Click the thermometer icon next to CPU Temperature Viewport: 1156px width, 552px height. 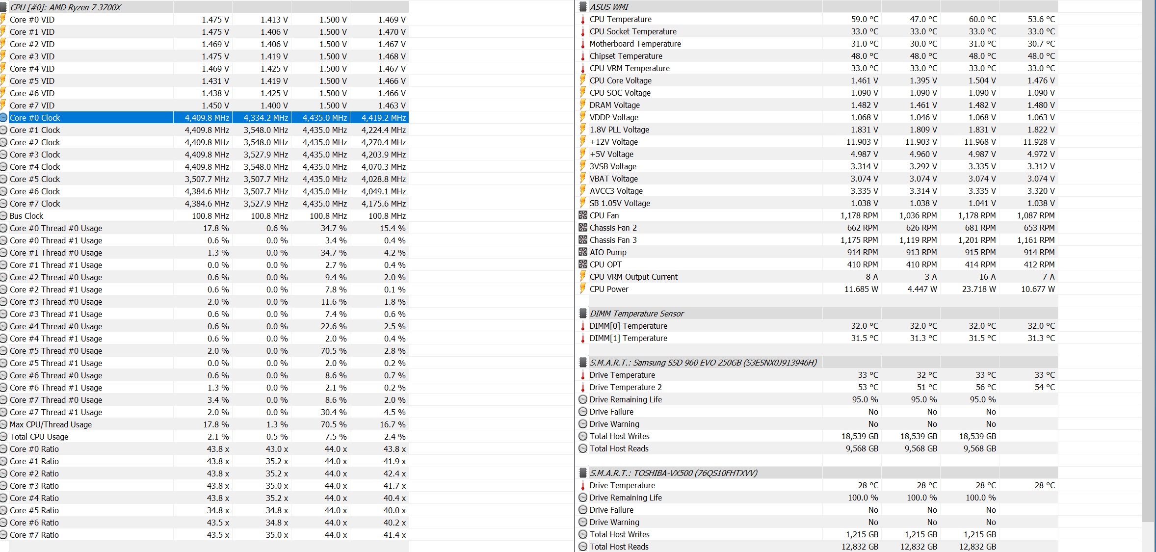click(x=583, y=20)
